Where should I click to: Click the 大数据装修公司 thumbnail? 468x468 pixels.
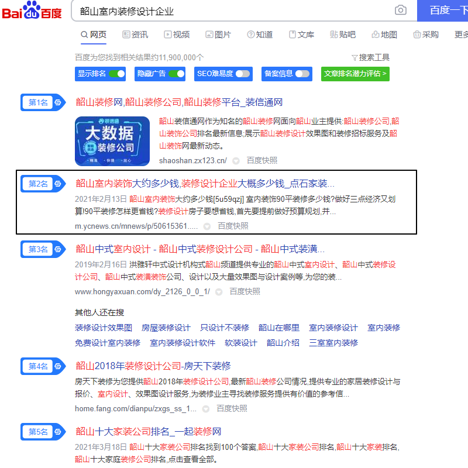pyautogui.click(x=112, y=141)
